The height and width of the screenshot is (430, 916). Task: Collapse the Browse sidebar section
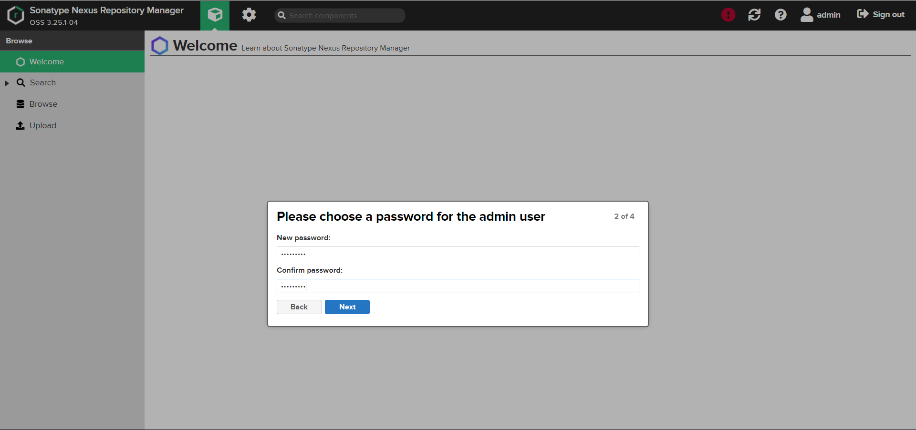tap(19, 41)
